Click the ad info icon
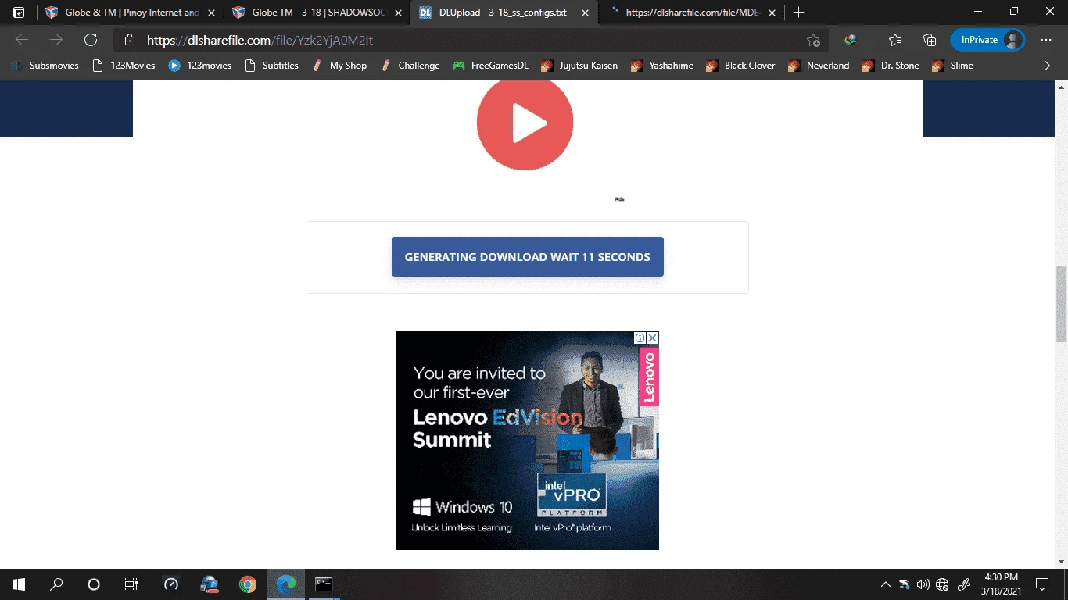 (640, 337)
